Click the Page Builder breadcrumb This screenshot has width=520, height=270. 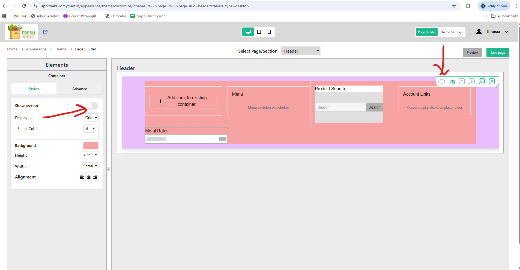click(86, 49)
